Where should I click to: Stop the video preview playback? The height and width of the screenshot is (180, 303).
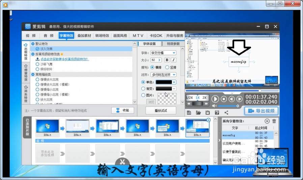pos(224,99)
